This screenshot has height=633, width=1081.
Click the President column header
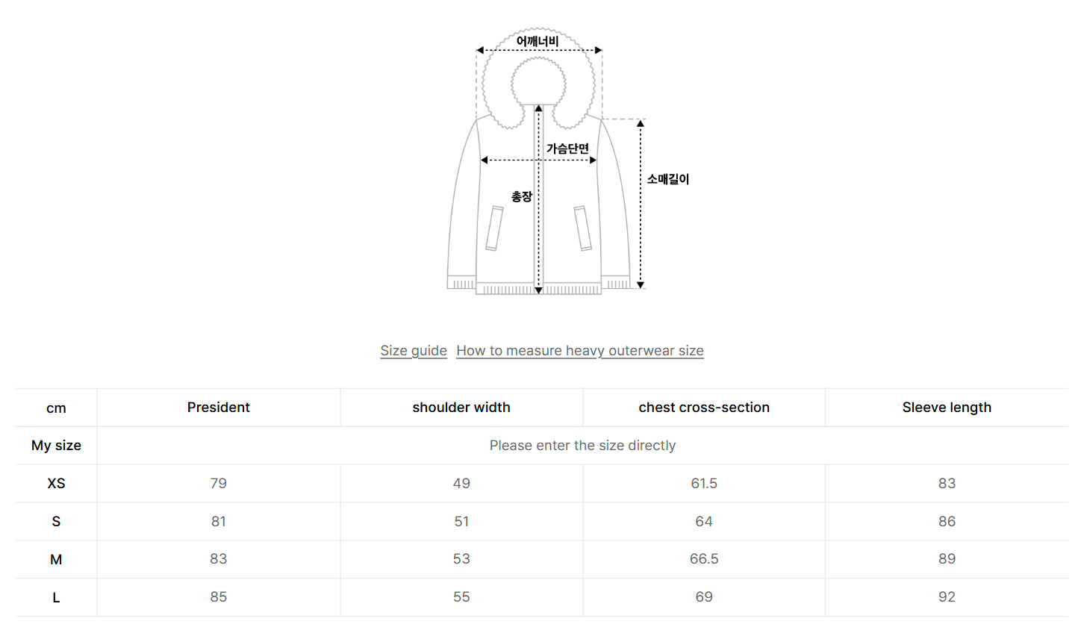(219, 408)
